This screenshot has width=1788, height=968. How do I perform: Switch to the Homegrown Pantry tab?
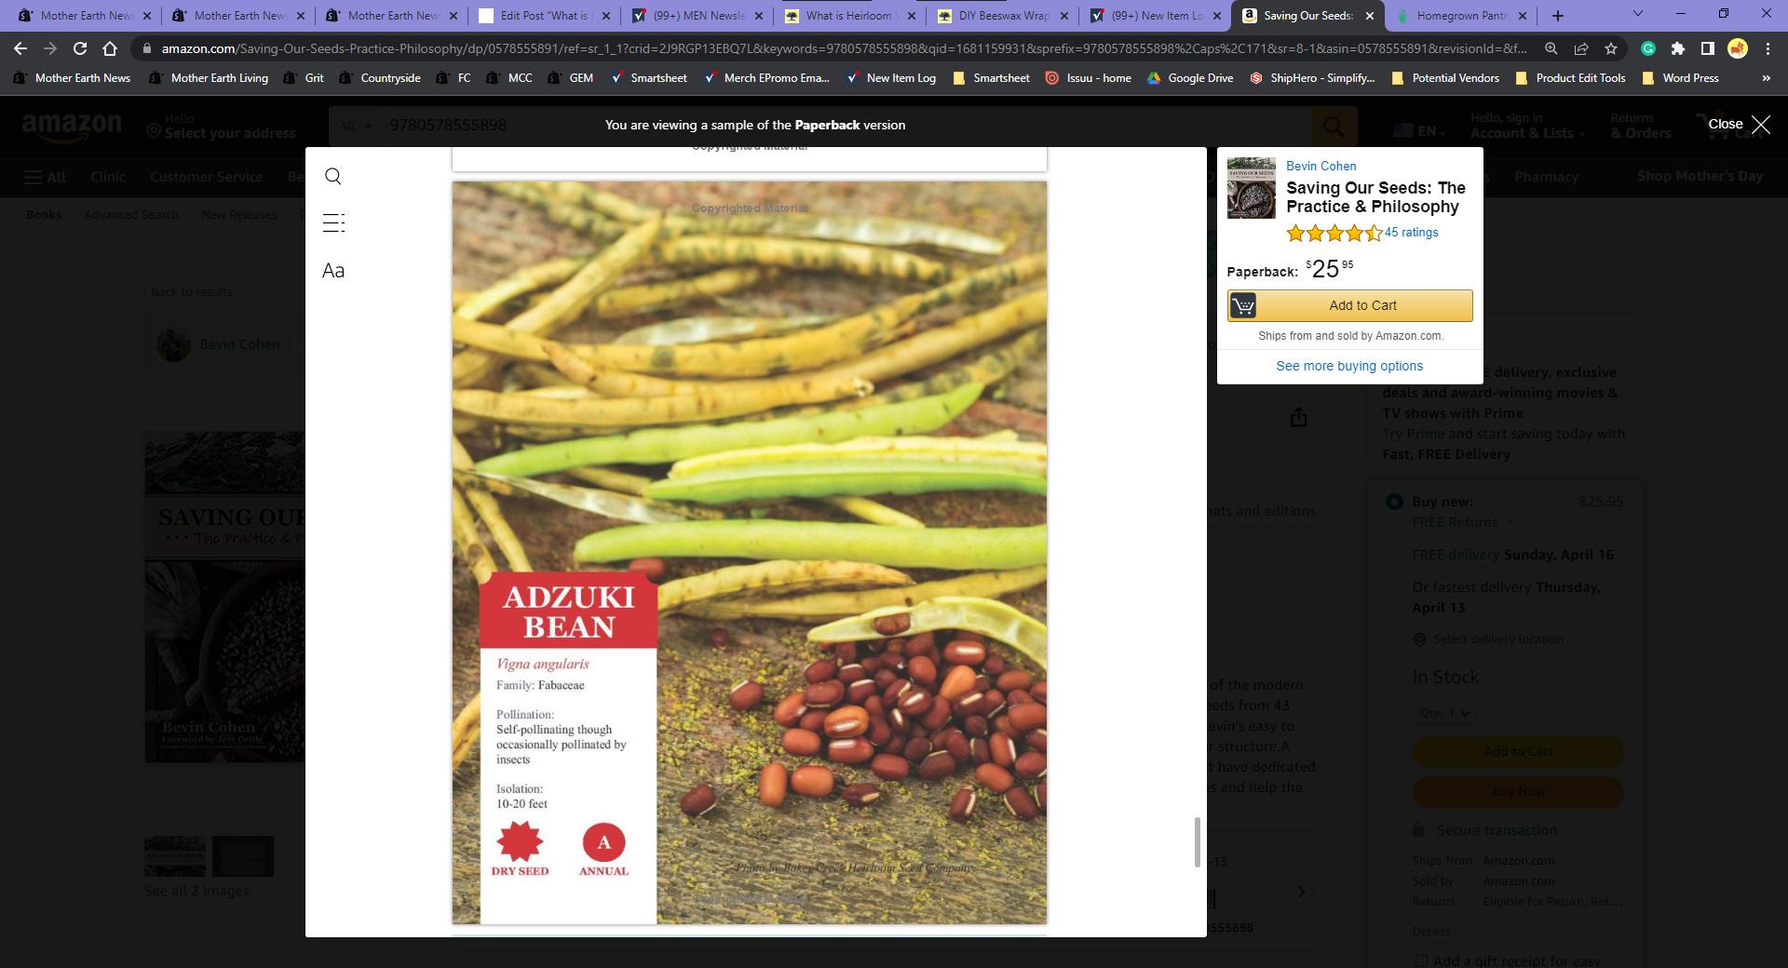tap(1462, 16)
